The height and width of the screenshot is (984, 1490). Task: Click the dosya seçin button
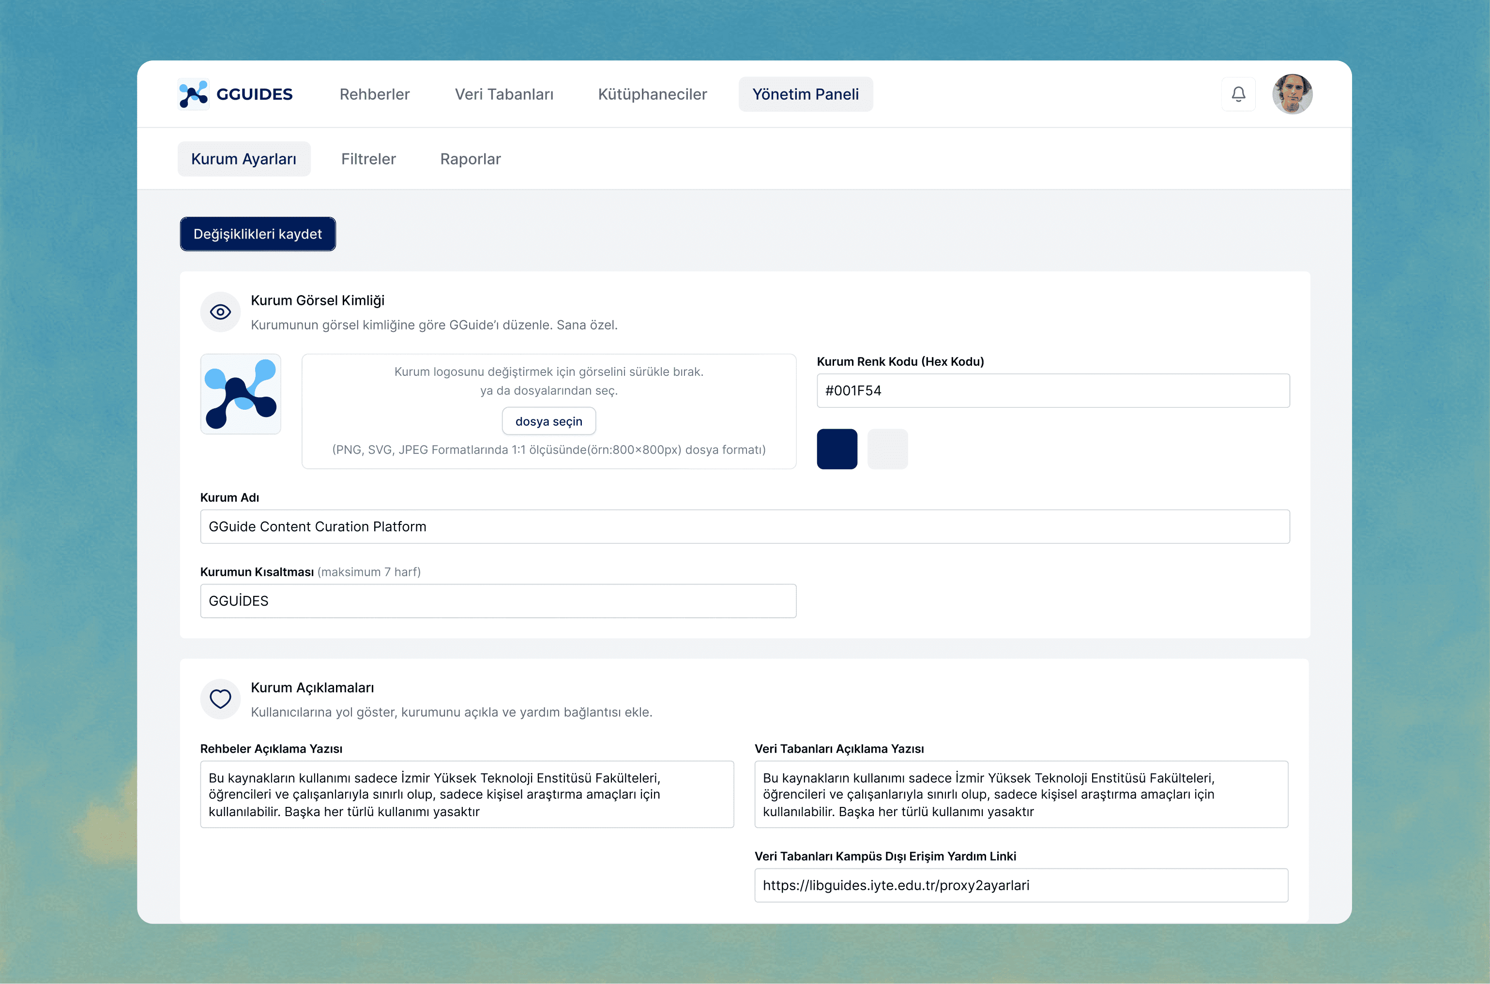pos(549,421)
